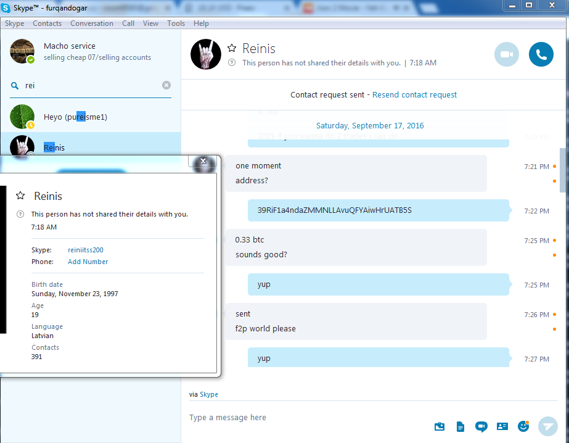Click the 391 contacts count
This screenshot has width=569, height=443.
pos(36,357)
